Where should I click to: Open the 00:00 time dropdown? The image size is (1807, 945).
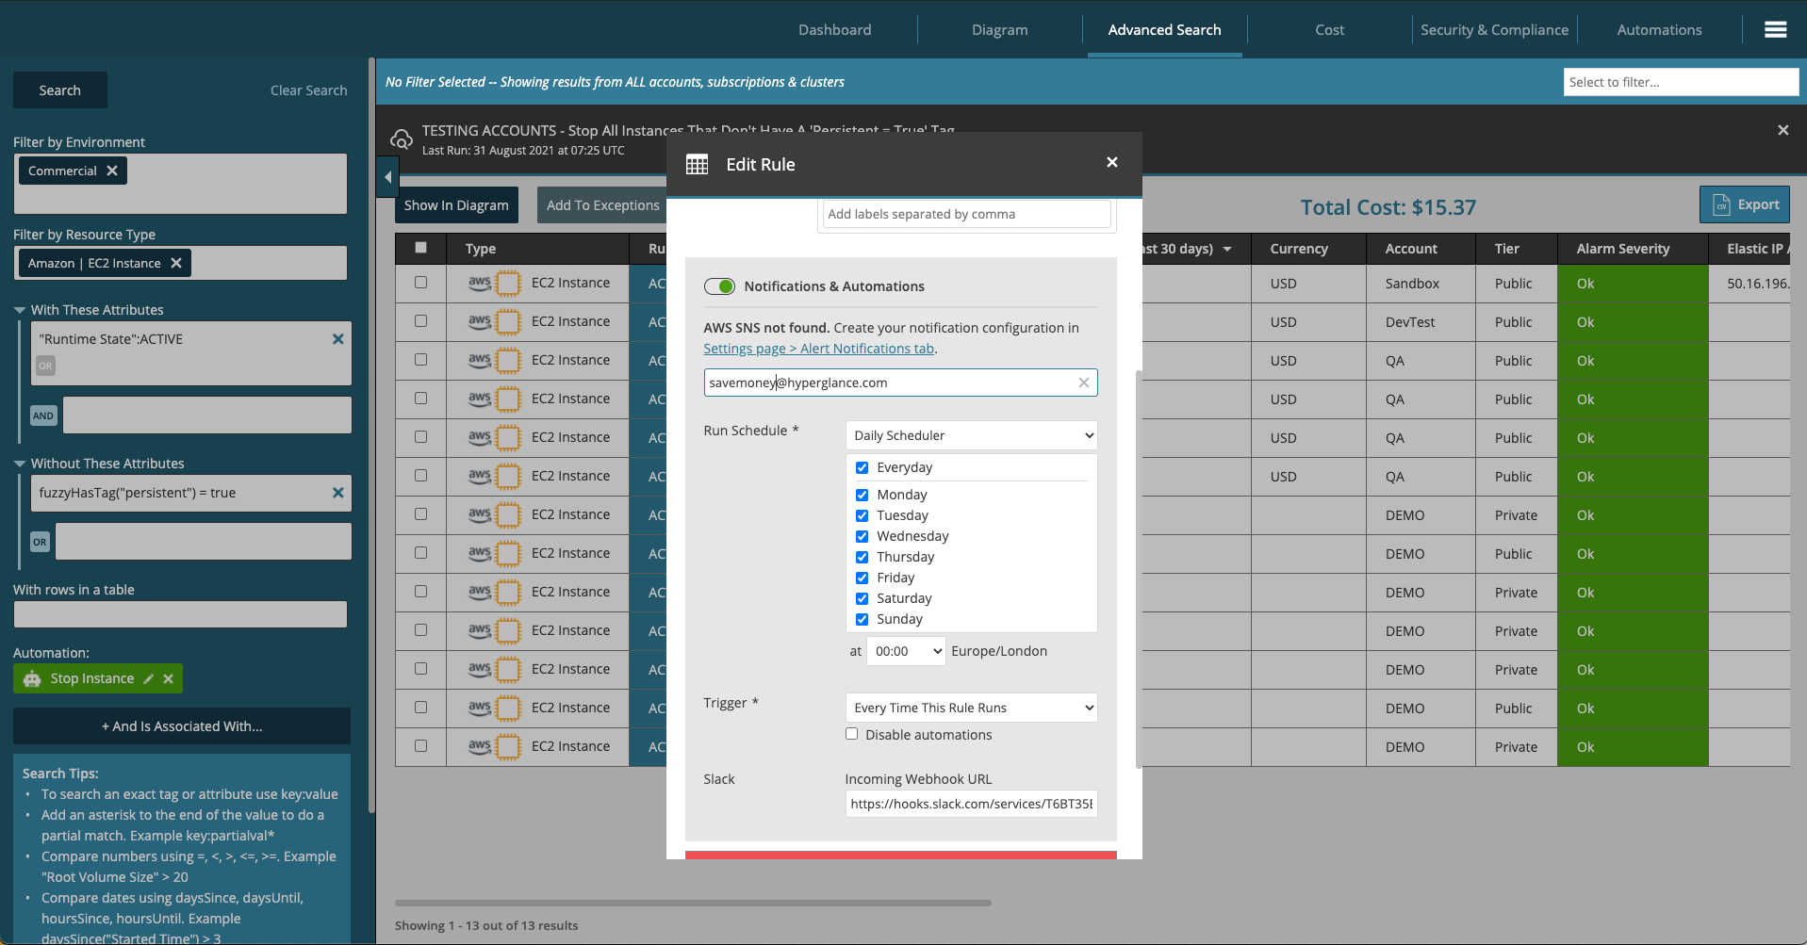[906, 651]
